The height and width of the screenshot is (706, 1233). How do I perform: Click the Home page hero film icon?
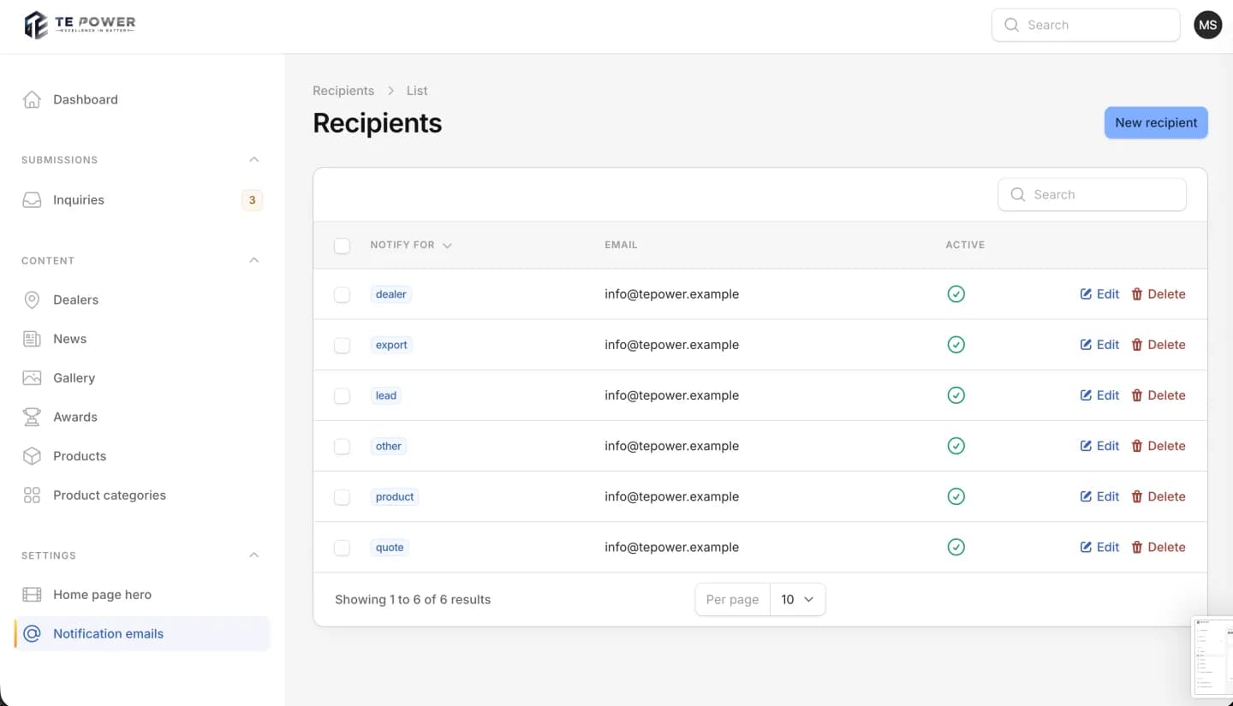[32, 595]
